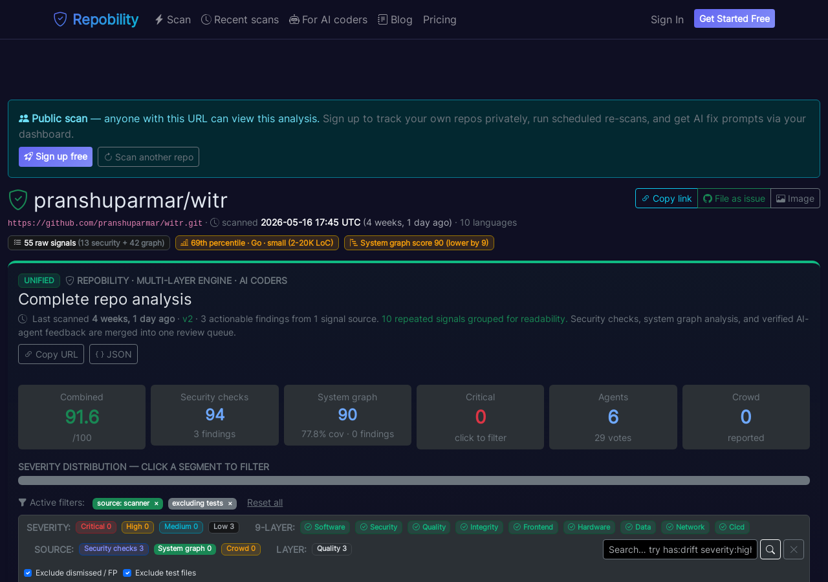This screenshot has width=828, height=582.
Task: Toggle the Hardware layer filter
Action: pyautogui.click(x=589, y=527)
